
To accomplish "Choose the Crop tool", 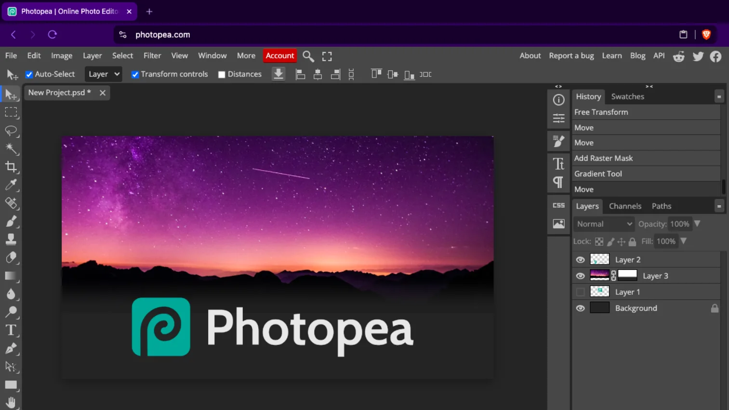I will (x=11, y=167).
